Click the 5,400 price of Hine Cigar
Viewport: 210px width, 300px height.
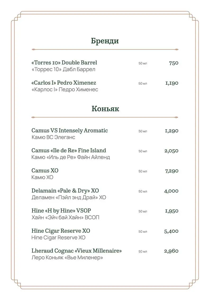click(x=171, y=231)
